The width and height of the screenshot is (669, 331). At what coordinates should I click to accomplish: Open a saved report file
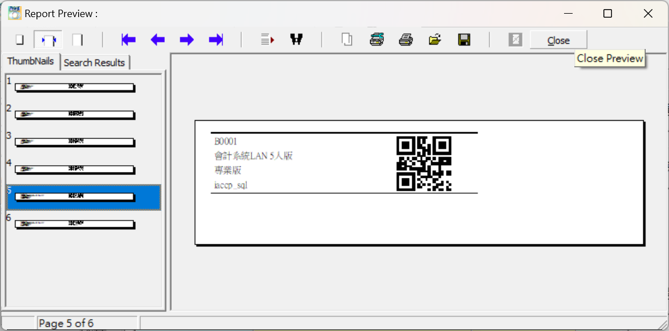[x=435, y=40]
